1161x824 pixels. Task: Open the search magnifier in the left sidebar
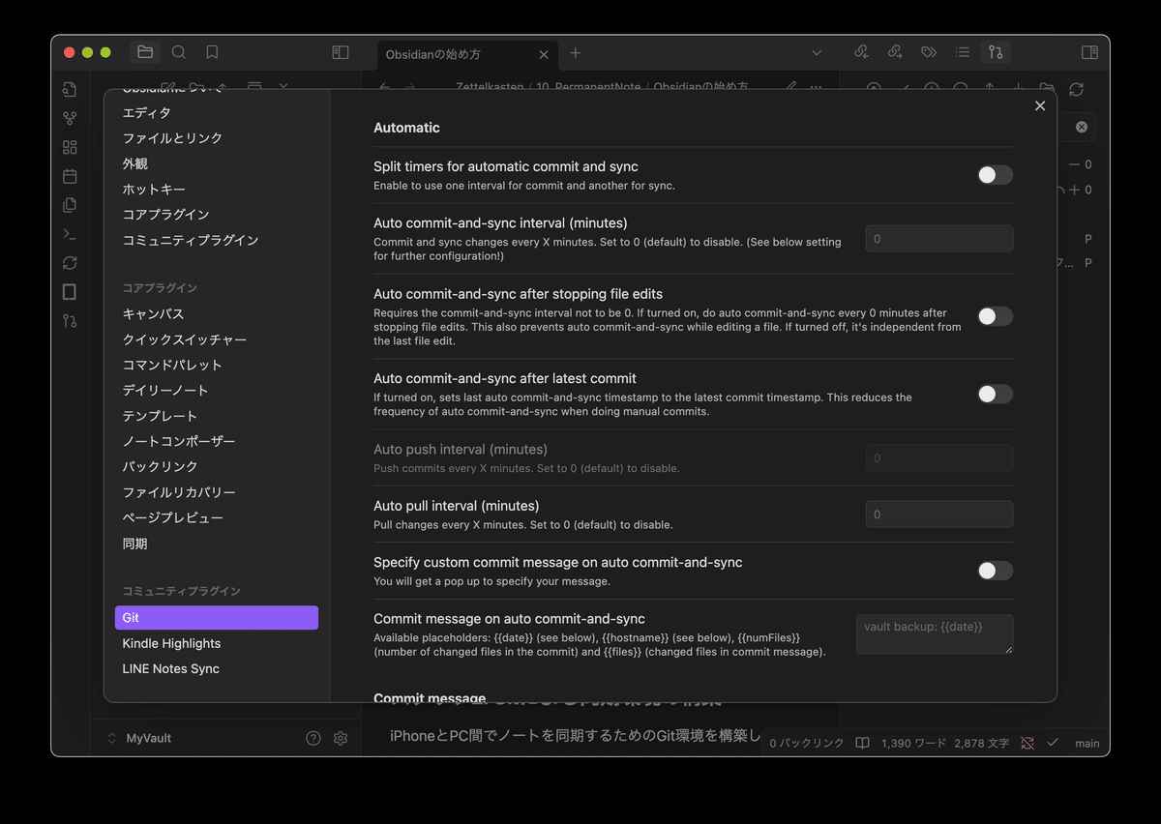[x=179, y=52]
